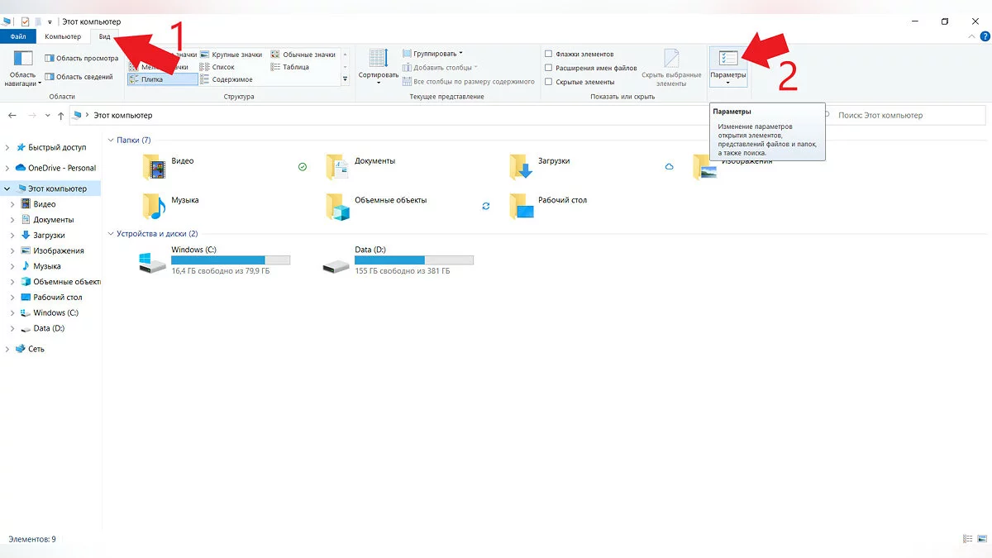Click the Data (D:) free space bar

(414, 260)
